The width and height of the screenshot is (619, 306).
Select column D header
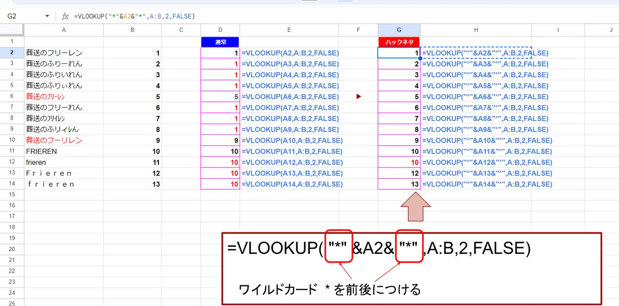pos(220,30)
